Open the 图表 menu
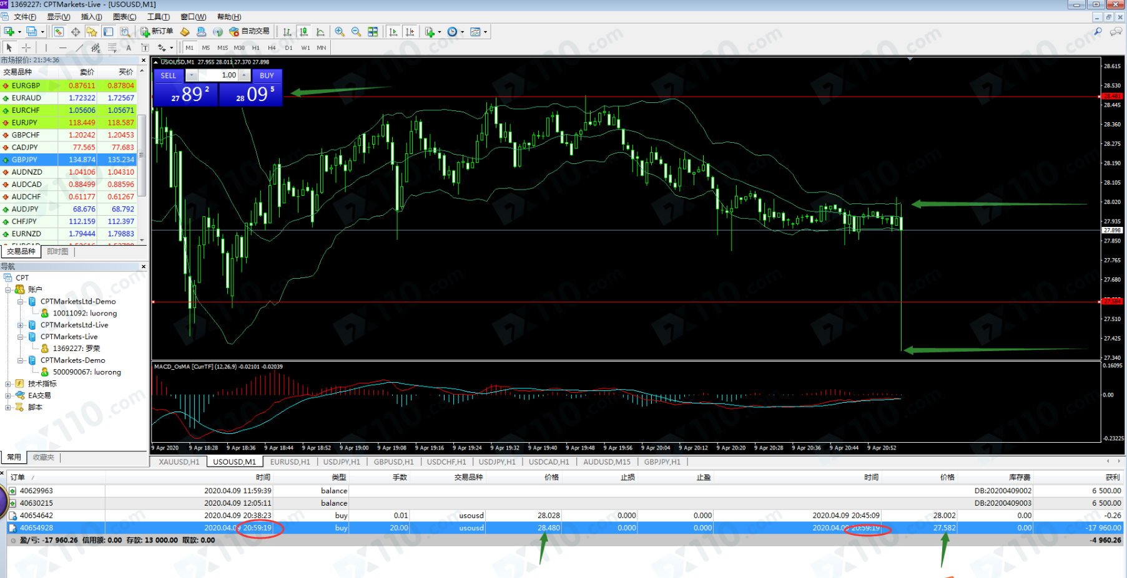 (x=125, y=17)
